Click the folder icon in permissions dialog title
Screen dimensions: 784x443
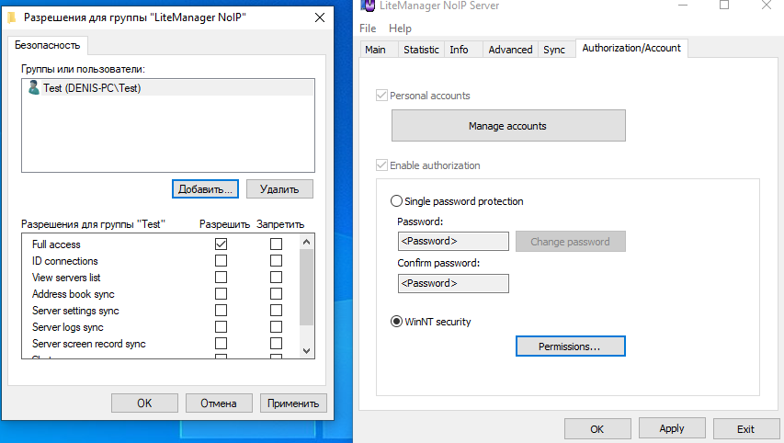point(12,18)
